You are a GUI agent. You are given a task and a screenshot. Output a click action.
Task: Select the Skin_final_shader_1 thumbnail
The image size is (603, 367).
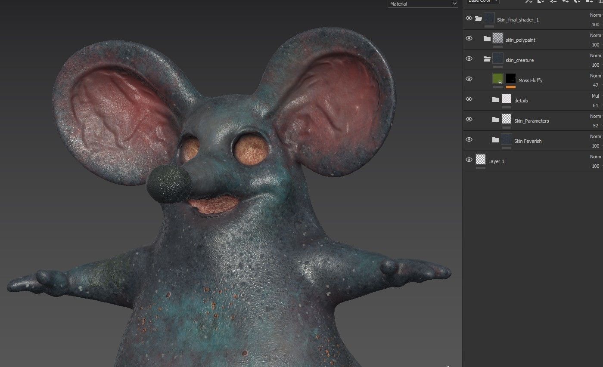[489, 18]
